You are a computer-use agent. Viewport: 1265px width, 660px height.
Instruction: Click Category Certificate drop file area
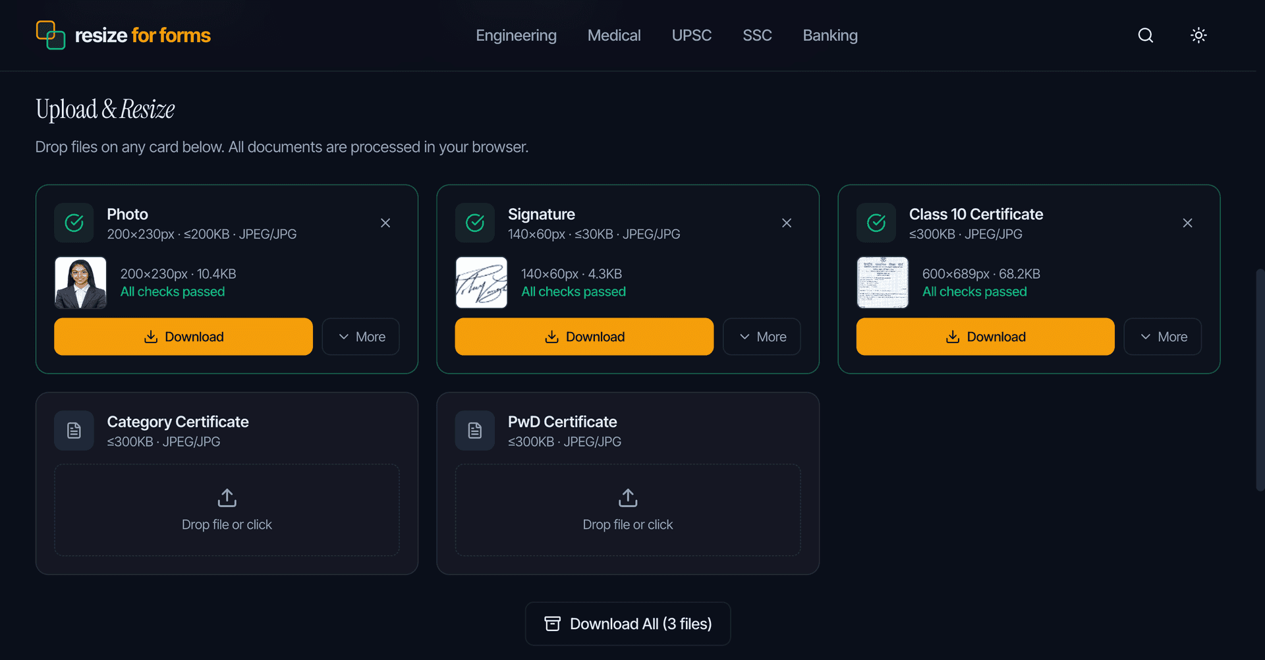point(227,510)
